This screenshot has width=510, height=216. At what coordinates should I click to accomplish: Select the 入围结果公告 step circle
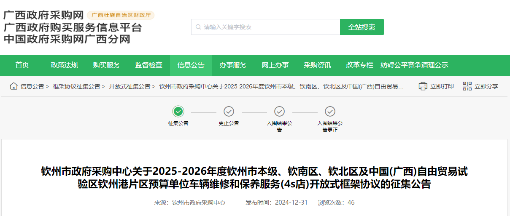tap(279, 111)
